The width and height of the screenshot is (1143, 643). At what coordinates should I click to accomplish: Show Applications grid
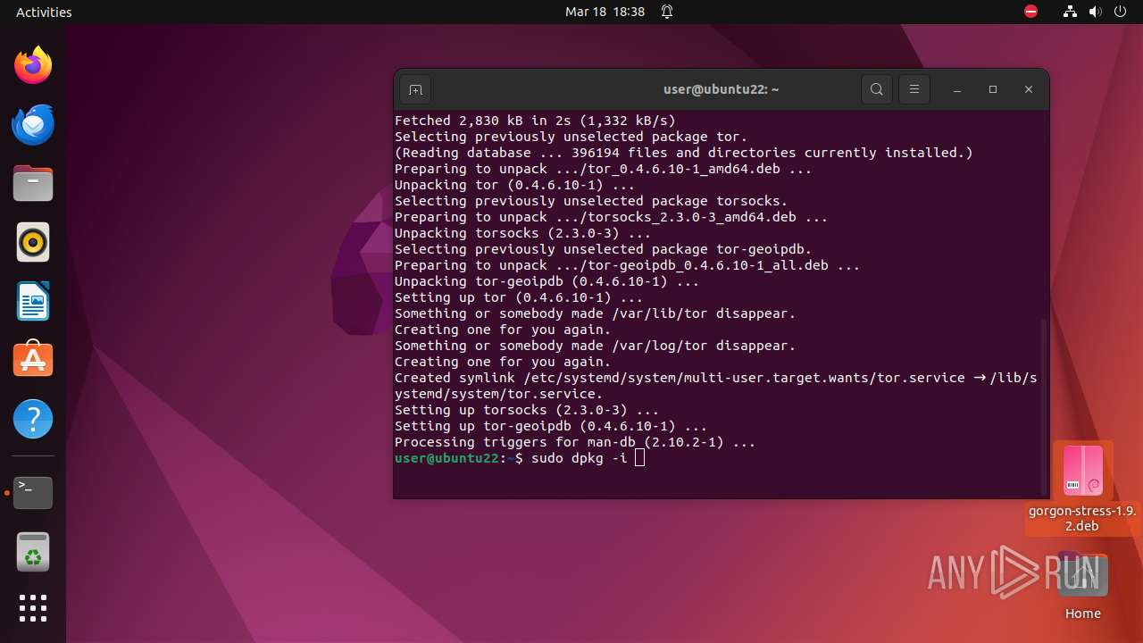tap(33, 608)
